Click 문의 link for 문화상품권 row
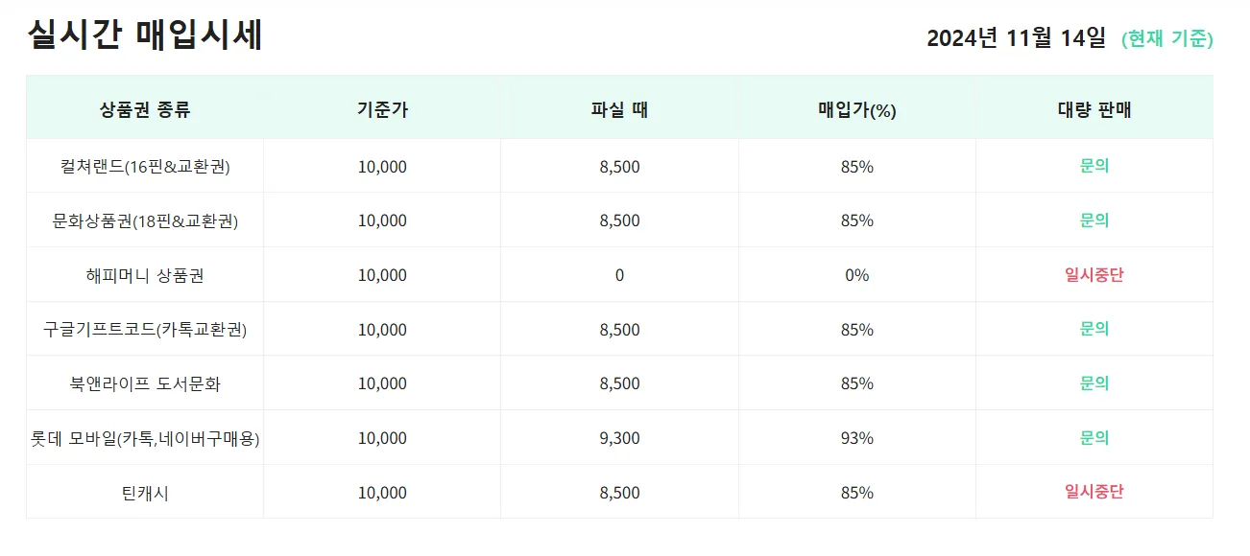 [x=1094, y=220]
